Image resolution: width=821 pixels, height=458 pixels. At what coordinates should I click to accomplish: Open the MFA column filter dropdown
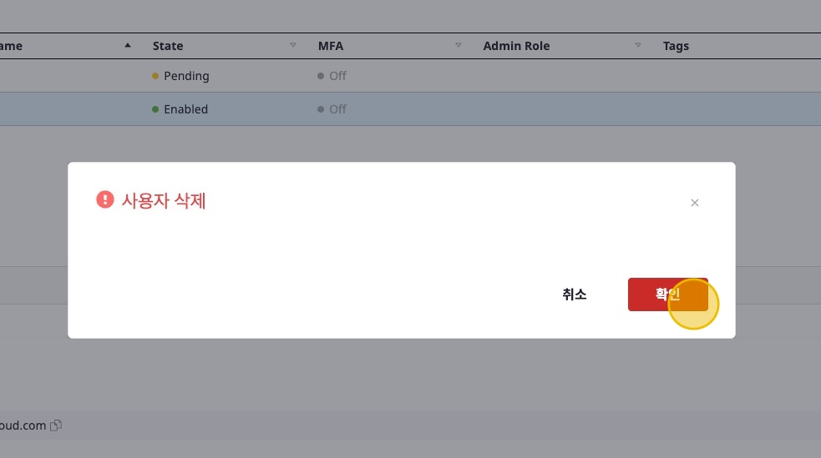(459, 46)
